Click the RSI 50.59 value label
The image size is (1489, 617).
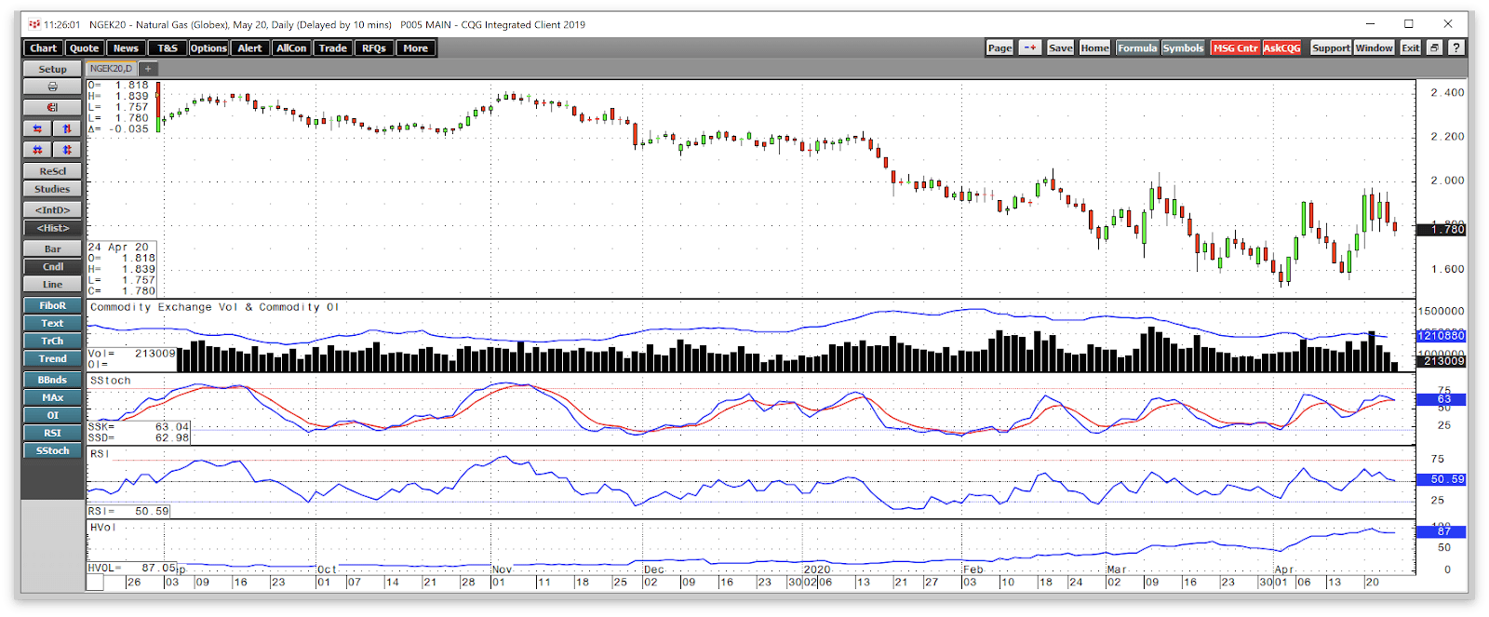pyautogui.click(x=1441, y=479)
